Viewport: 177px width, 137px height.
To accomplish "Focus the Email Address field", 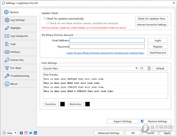I will point(107,40).
